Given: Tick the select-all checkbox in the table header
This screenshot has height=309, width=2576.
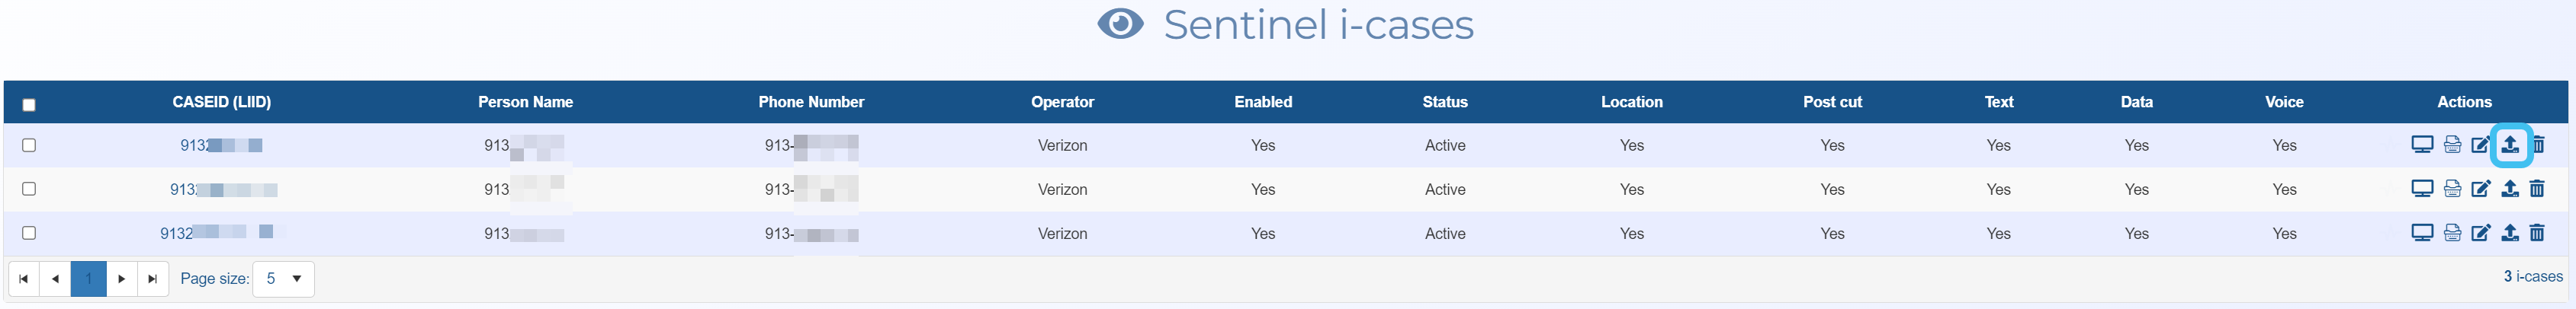Looking at the screenshot, I should coord(29,105).
